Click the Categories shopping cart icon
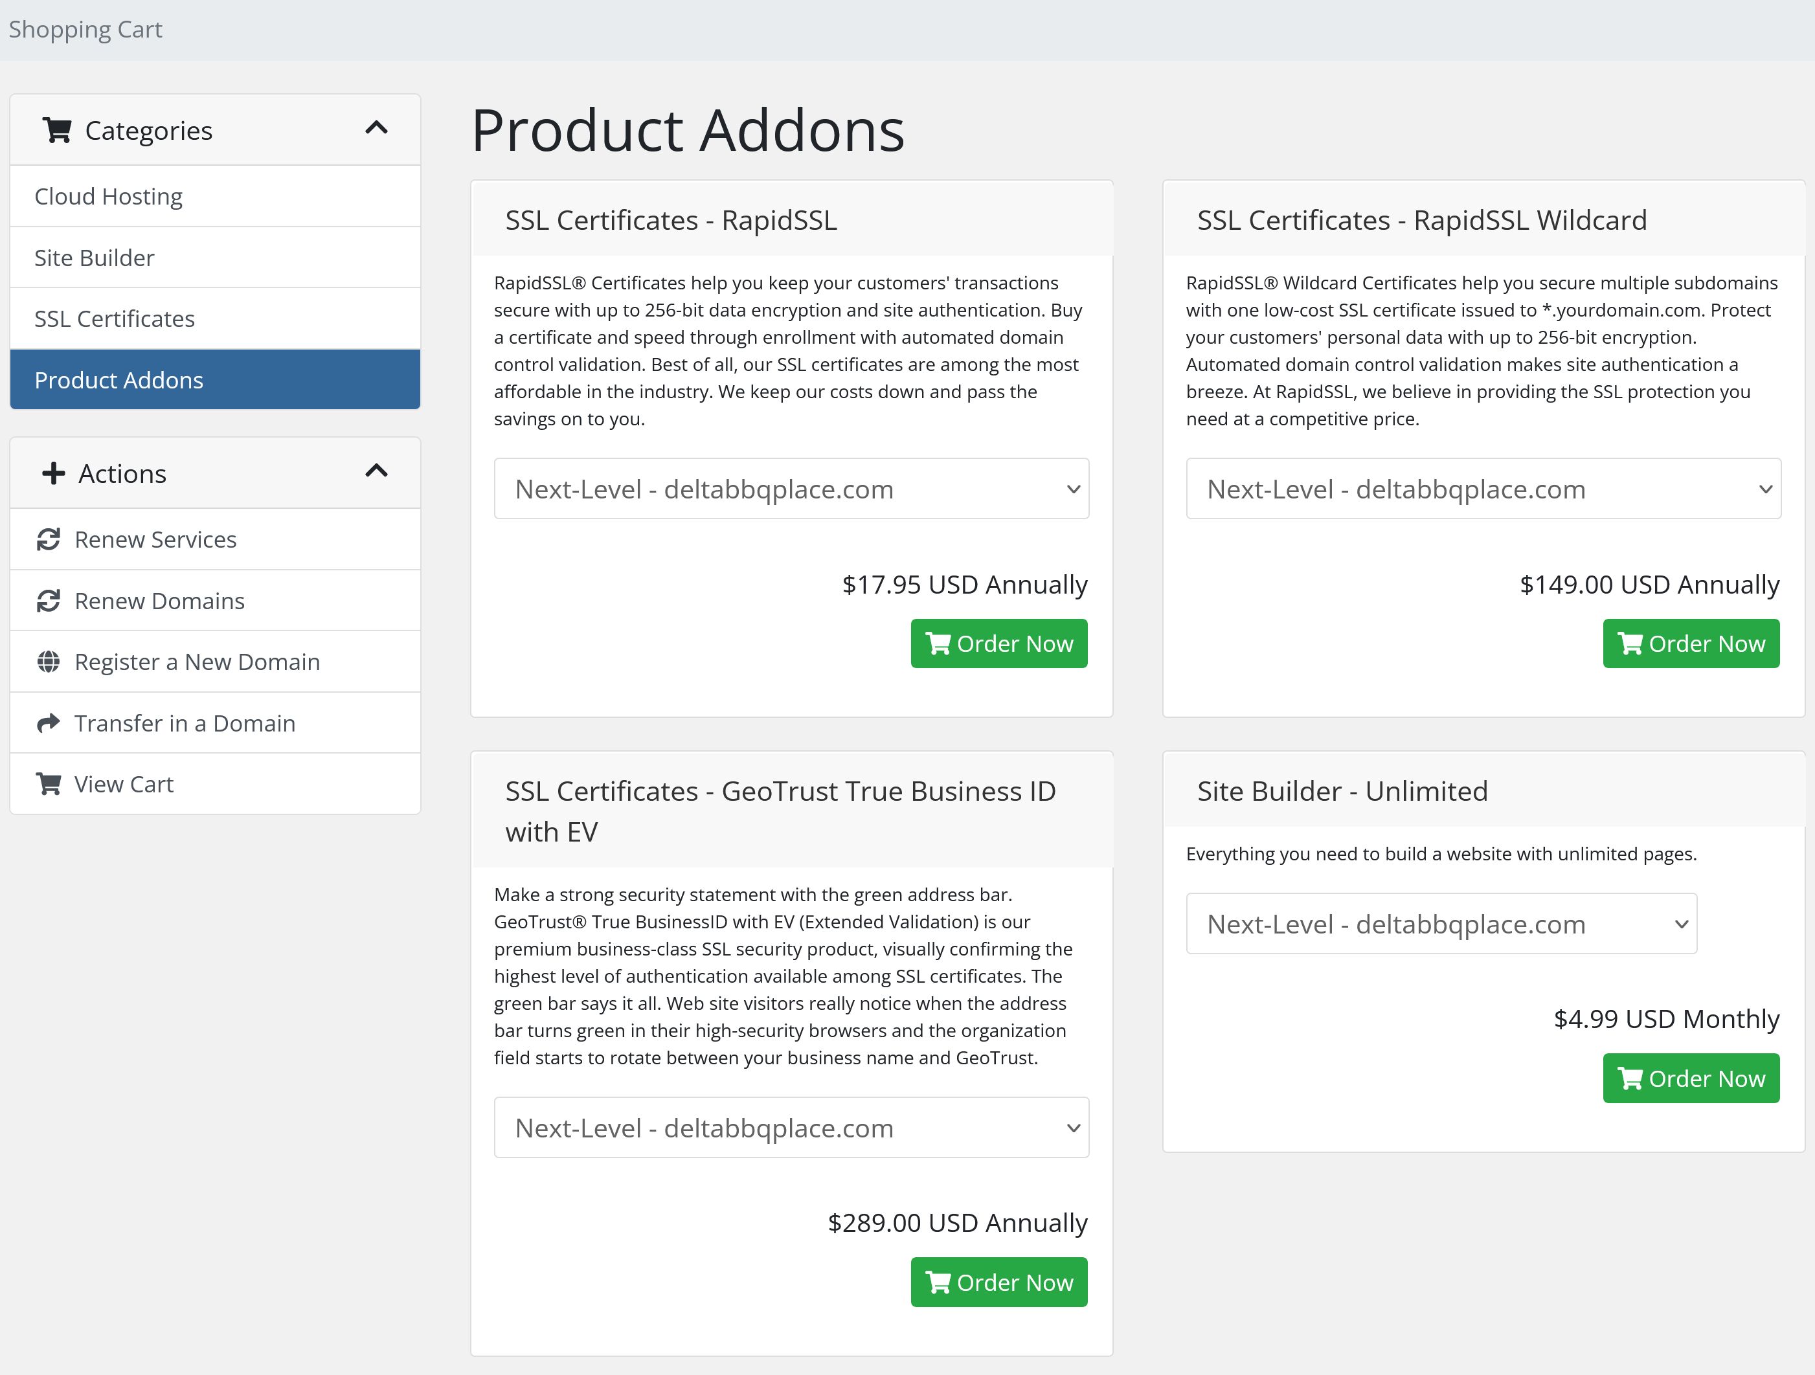 point(58,131)
